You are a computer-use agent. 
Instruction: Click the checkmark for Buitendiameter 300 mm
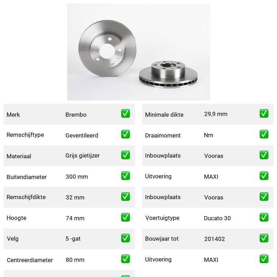pos(125,176)
